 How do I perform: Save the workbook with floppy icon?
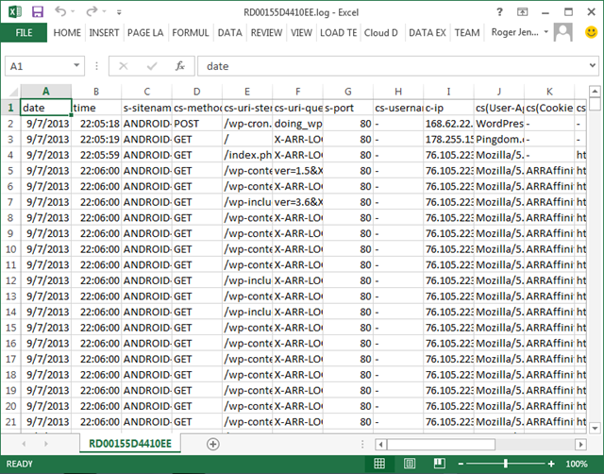38,11
